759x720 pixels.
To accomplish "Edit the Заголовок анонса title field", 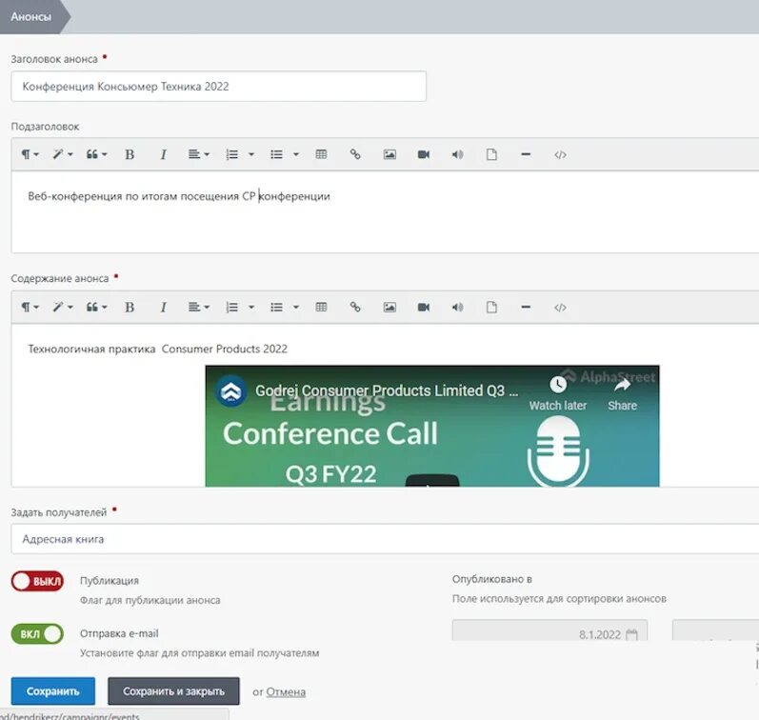I will coord(218,86).
